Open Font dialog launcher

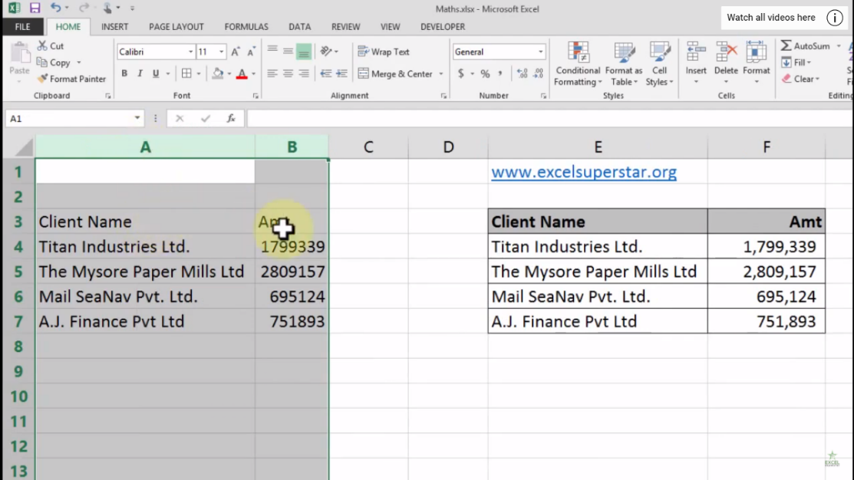pos(256,96)
